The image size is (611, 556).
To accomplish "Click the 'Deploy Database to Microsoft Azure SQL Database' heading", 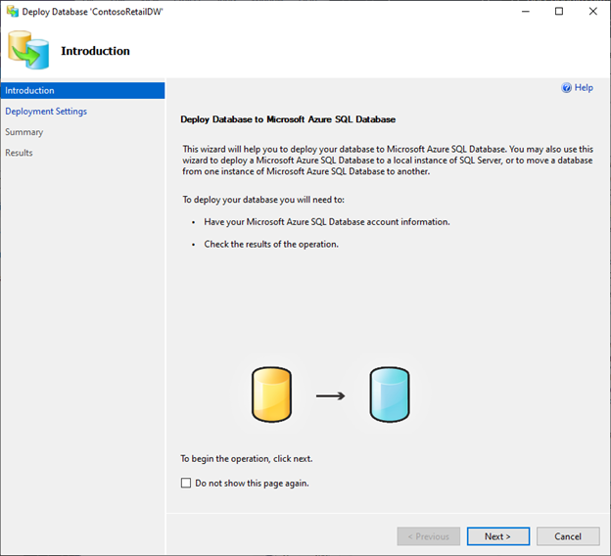I will pos(288,119).
